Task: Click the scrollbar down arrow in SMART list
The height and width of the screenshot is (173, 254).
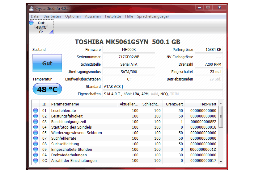Action: [x=221, y=162]
